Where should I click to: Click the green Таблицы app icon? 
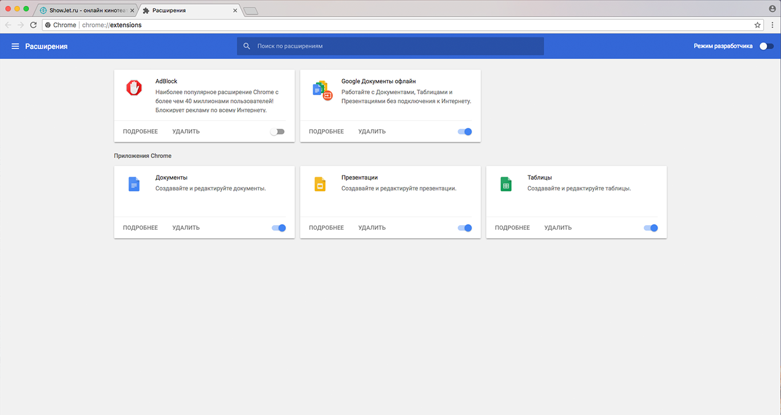pyautogui.click(x=505, y=184)
